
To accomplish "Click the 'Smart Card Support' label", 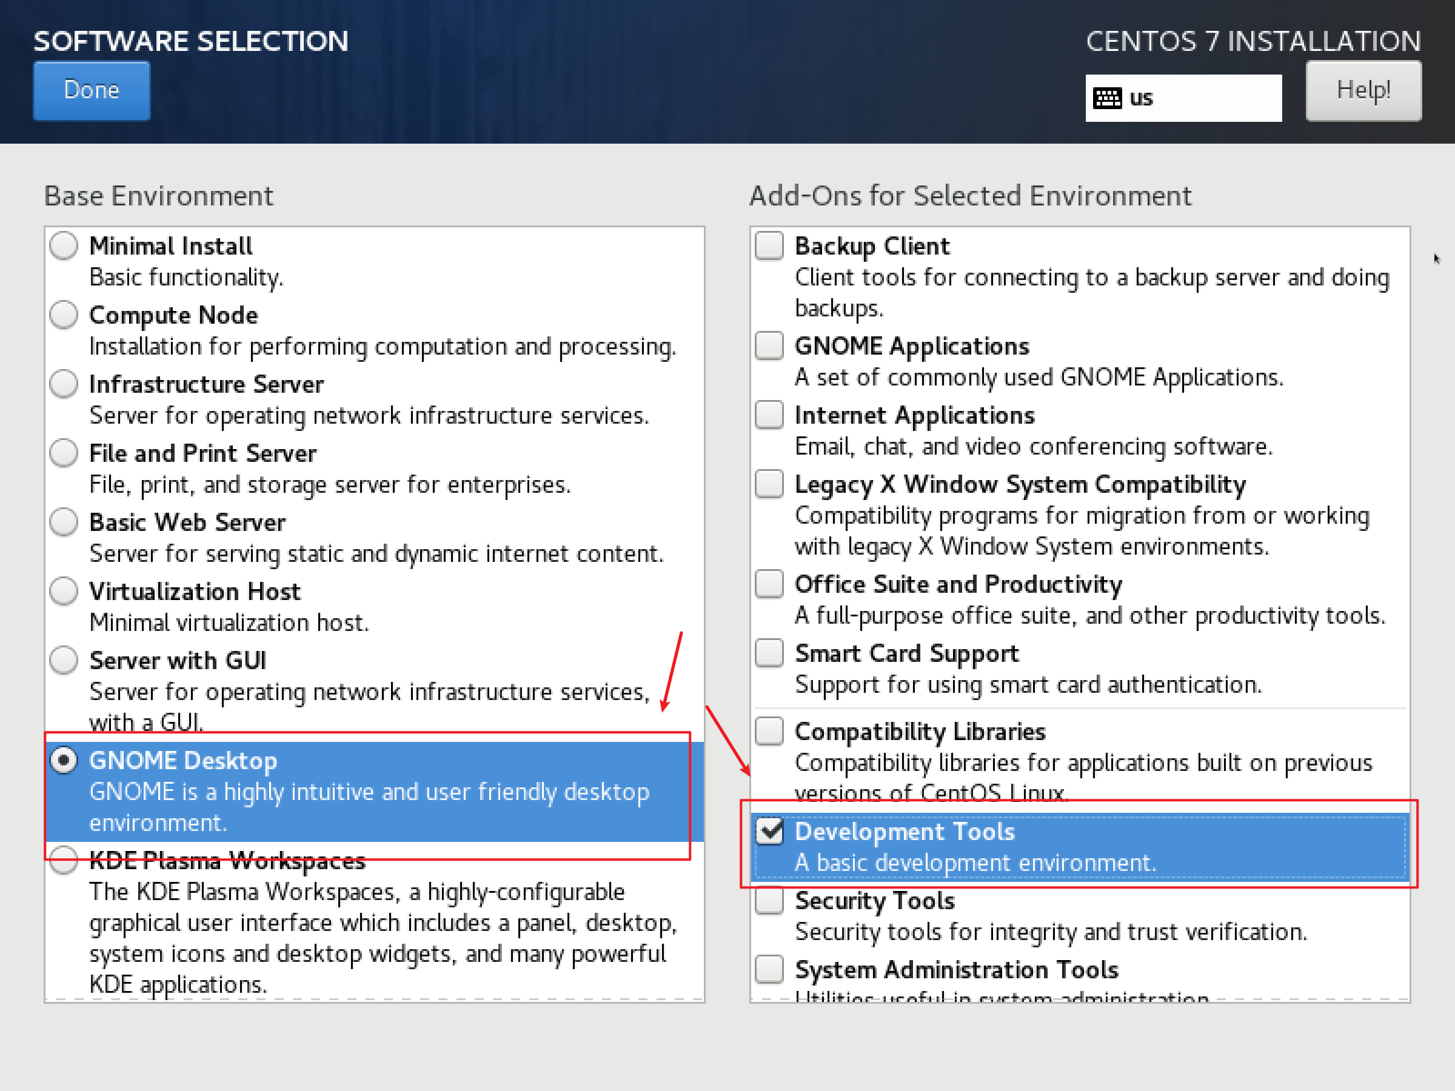I will (x=907, y=653).
